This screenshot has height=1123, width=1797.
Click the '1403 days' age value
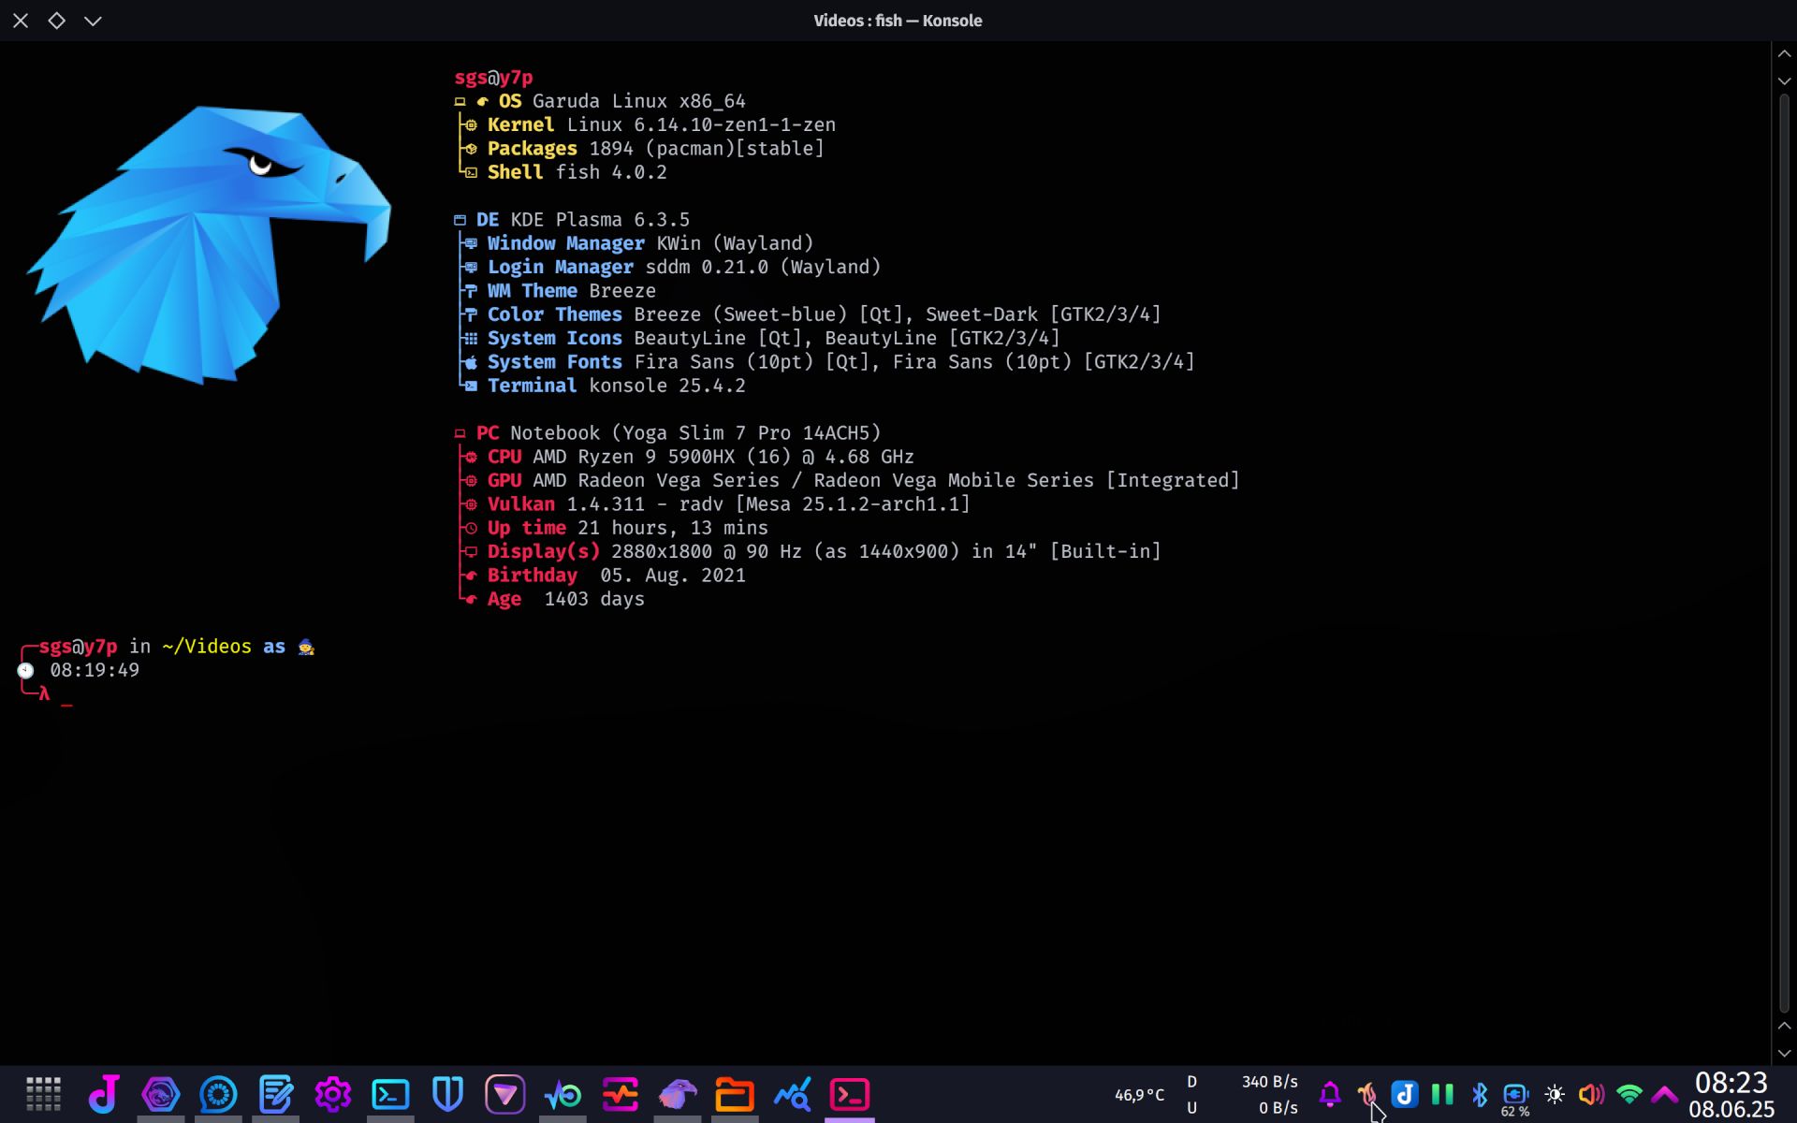tap(594, 599)
